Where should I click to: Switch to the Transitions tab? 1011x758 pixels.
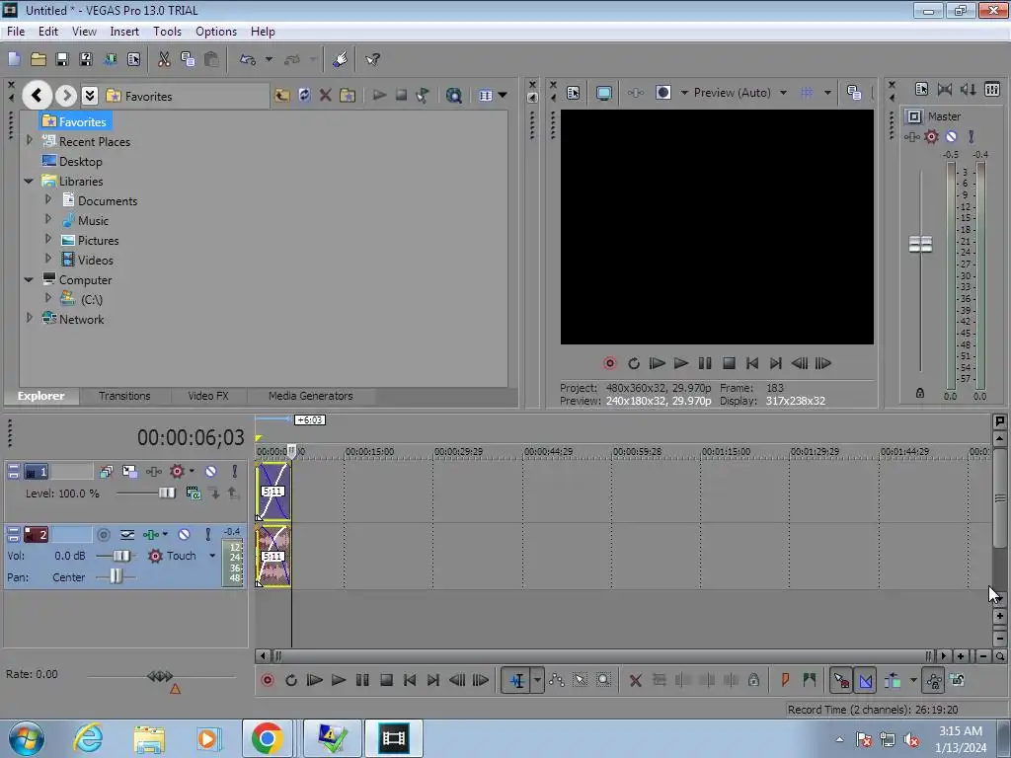click(x=124, y=396)
